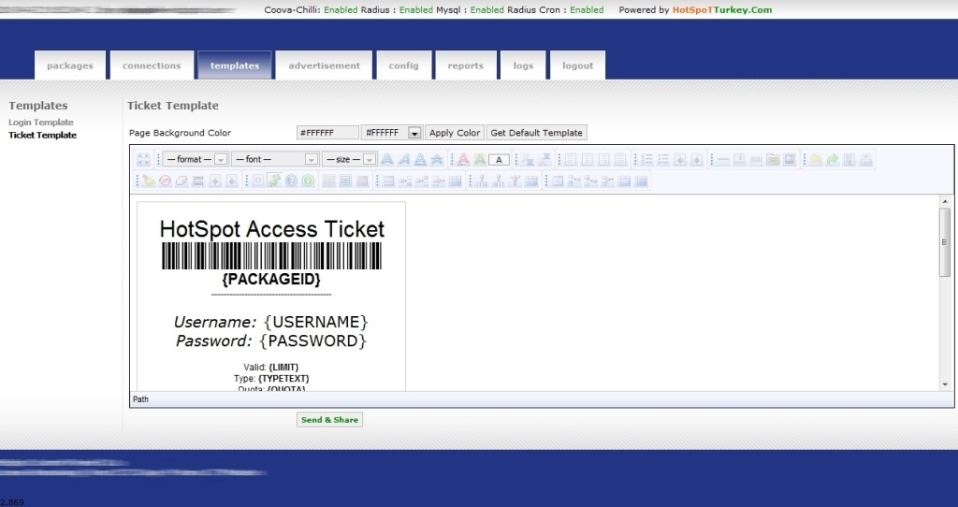
Task: Click the green puzzle piece icon
Action: coord(274,181)
